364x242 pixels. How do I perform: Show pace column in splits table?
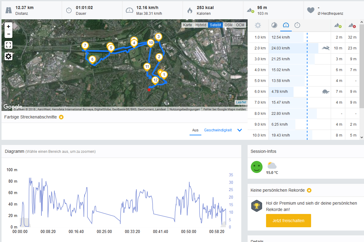click(x=274, y=25)
